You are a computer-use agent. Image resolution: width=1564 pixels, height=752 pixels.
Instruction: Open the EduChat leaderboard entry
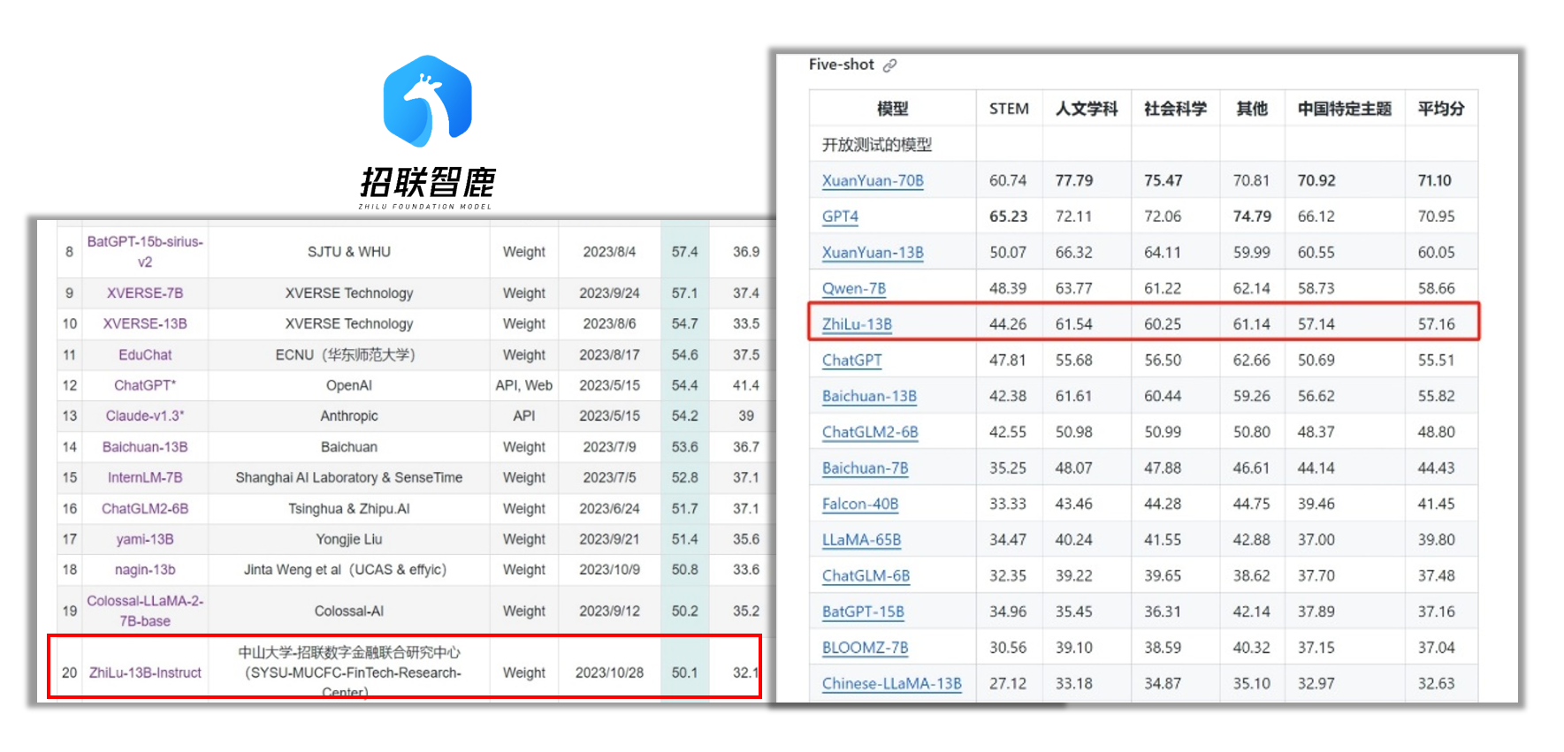tap(145, 354)
